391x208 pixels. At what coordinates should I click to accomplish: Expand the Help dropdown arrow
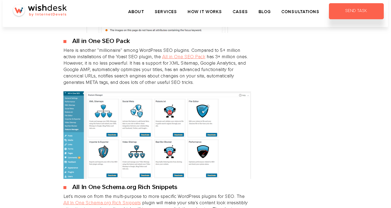248,95
